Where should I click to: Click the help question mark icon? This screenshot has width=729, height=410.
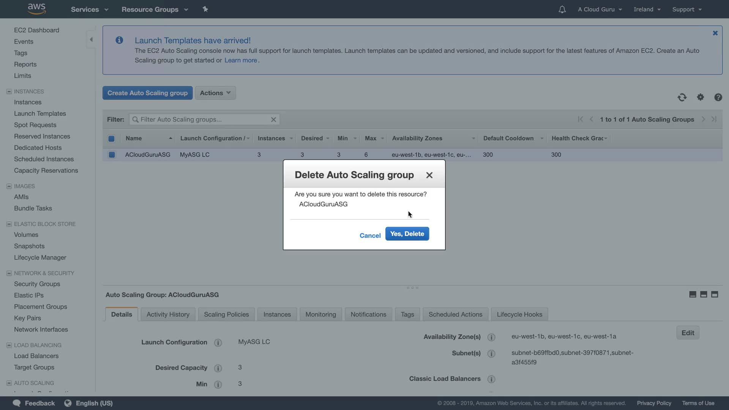(x=718, y=98)
